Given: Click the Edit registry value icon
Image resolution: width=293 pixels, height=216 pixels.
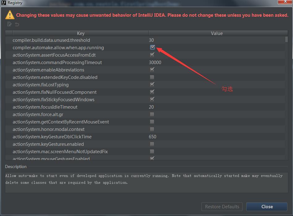Looking at the screenshot, I should pos(10,24).
